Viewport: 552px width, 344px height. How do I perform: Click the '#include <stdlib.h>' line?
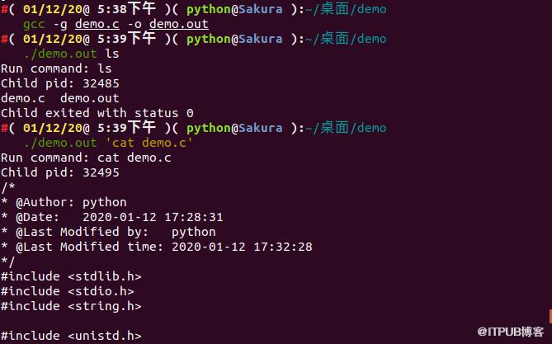(x=71, y=276)
